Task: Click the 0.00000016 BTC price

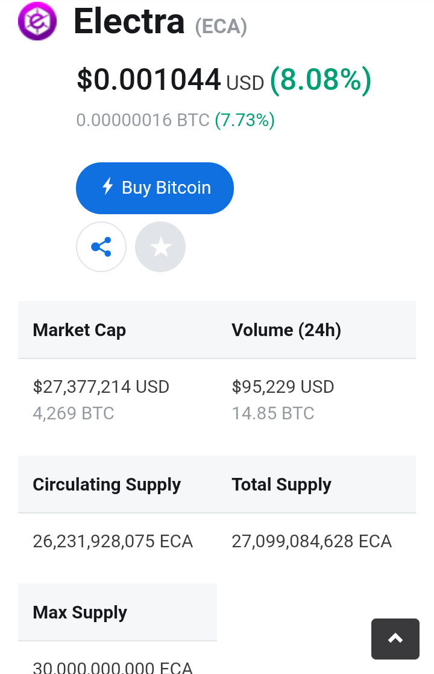Action: tap(143, 120)
